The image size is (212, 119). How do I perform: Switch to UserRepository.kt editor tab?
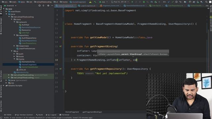point(175,6)
